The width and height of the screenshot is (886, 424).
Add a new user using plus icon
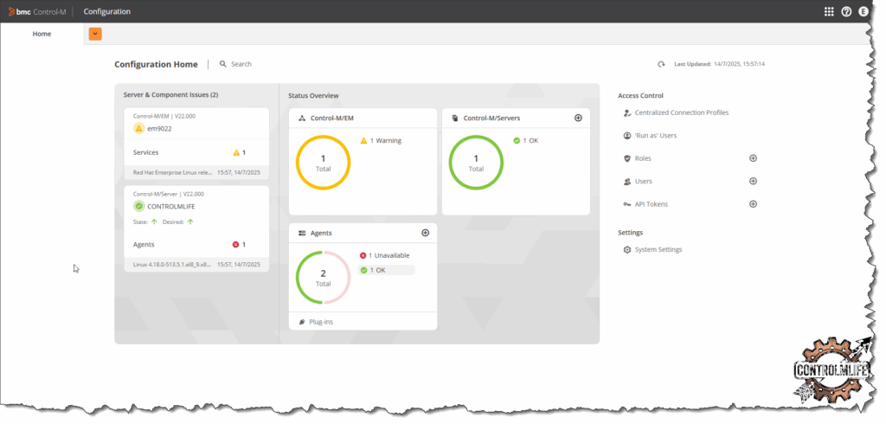(753, 182)
